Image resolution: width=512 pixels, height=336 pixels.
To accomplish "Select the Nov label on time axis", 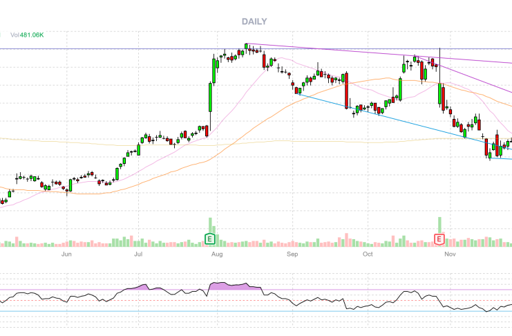I will coord(450,254).
